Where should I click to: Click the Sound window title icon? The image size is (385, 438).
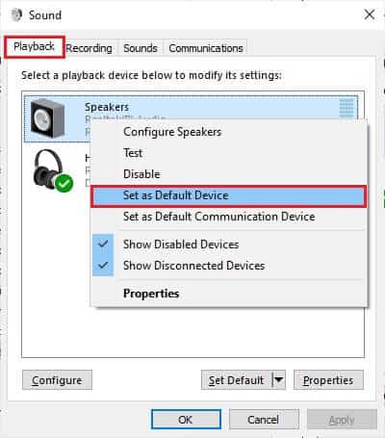pyautogui.click(x=16, y=14)
